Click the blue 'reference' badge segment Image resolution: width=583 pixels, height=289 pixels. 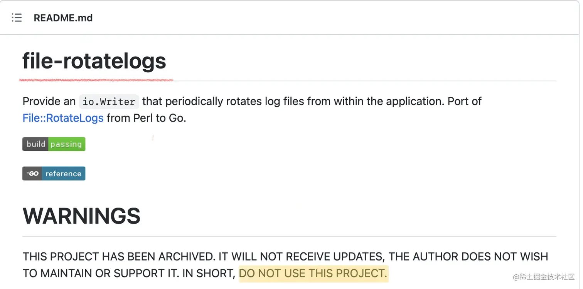(x=63, y=174)
